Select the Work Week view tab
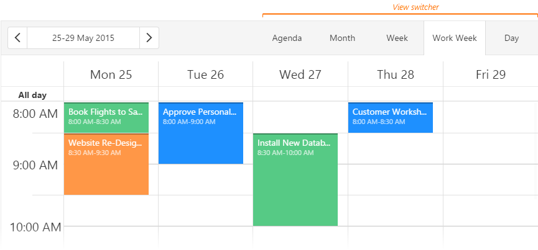Screen dimensions: 538x250 [455, 38]
